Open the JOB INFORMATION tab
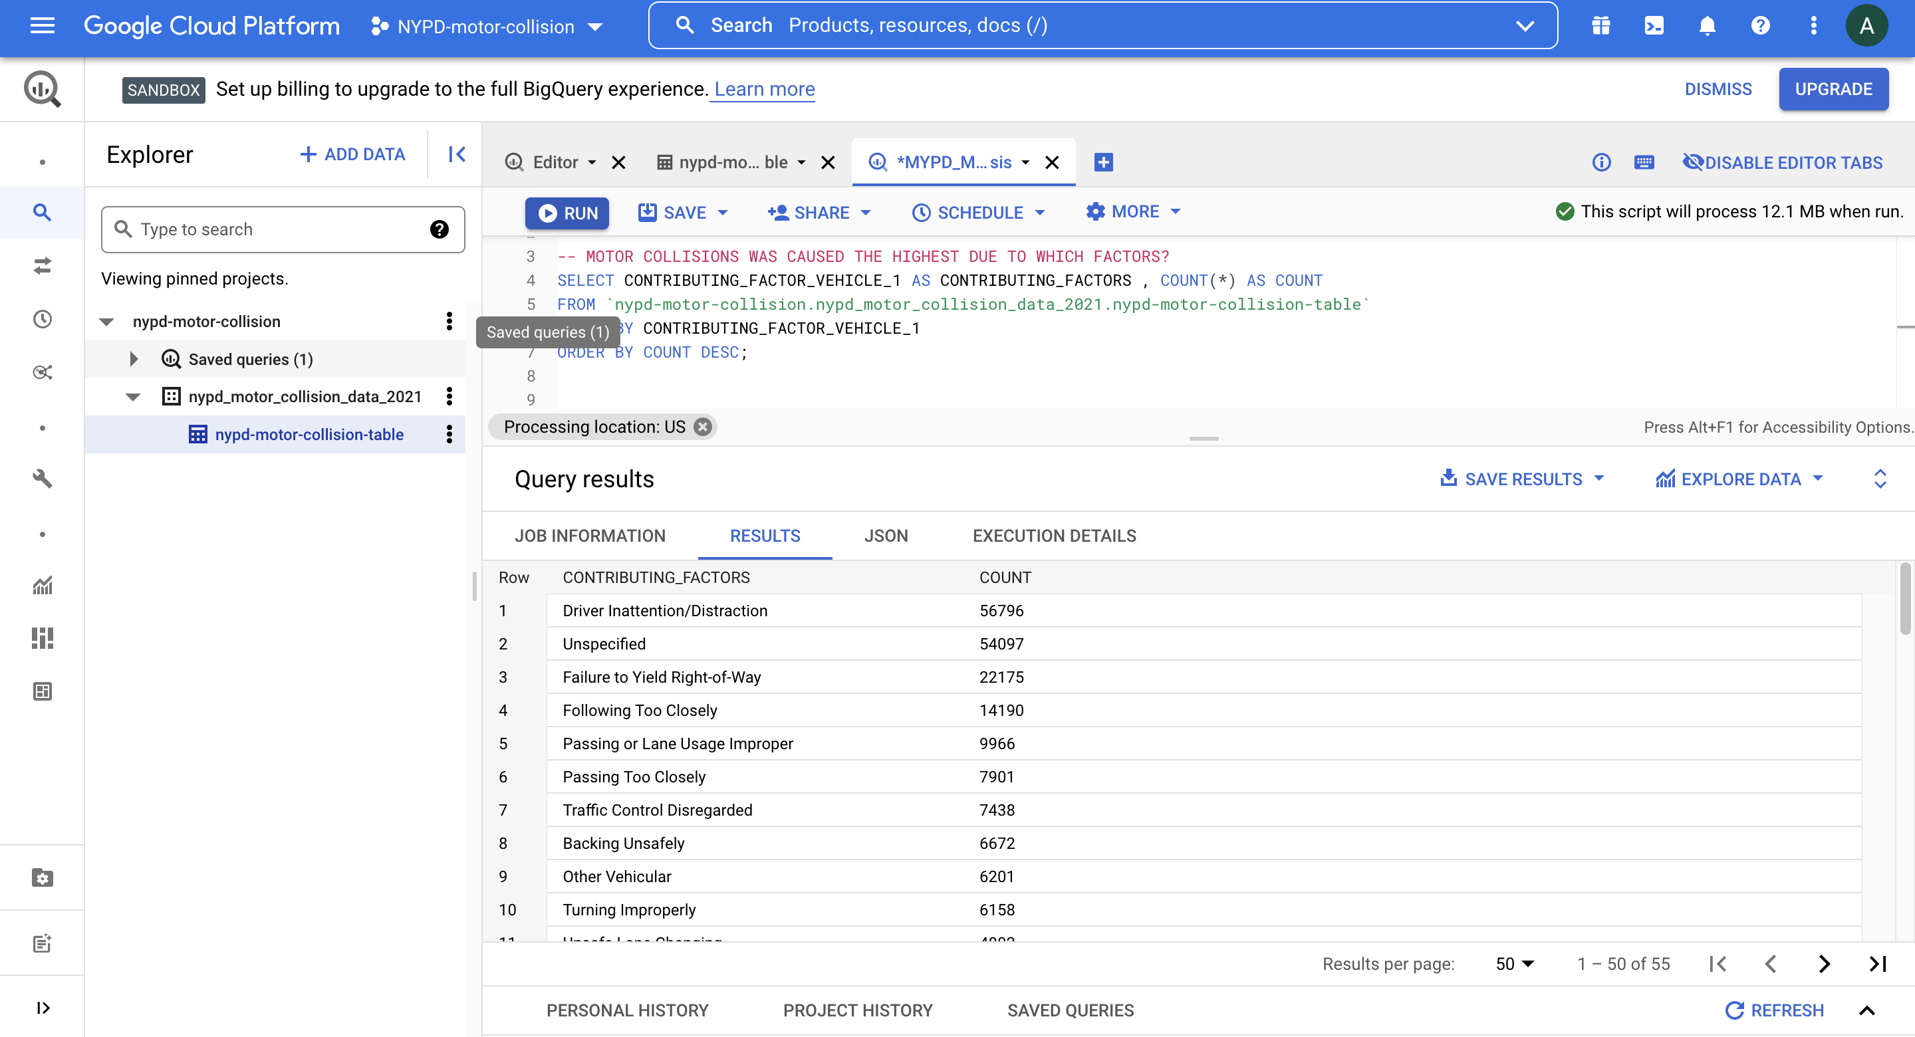The image size is (1915, 1037). click(x=590, y=535)
